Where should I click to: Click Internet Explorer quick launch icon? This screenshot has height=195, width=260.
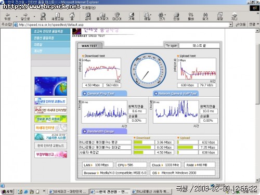tap(26, 192)
